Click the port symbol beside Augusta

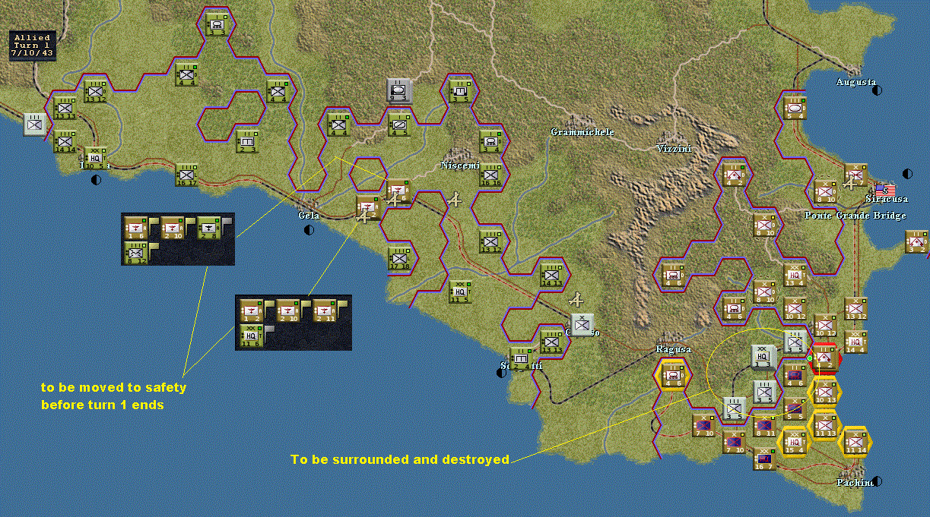878,90
